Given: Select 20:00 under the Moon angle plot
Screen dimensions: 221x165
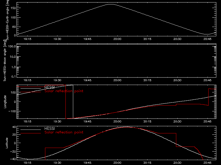Looking at the screenshot, I should tap(117, 80).
